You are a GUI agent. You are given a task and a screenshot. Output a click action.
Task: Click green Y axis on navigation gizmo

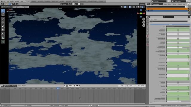click(141, 13)
